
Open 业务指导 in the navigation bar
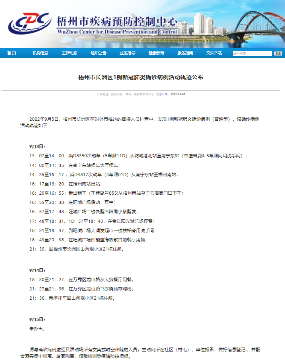tap(127, 53)
